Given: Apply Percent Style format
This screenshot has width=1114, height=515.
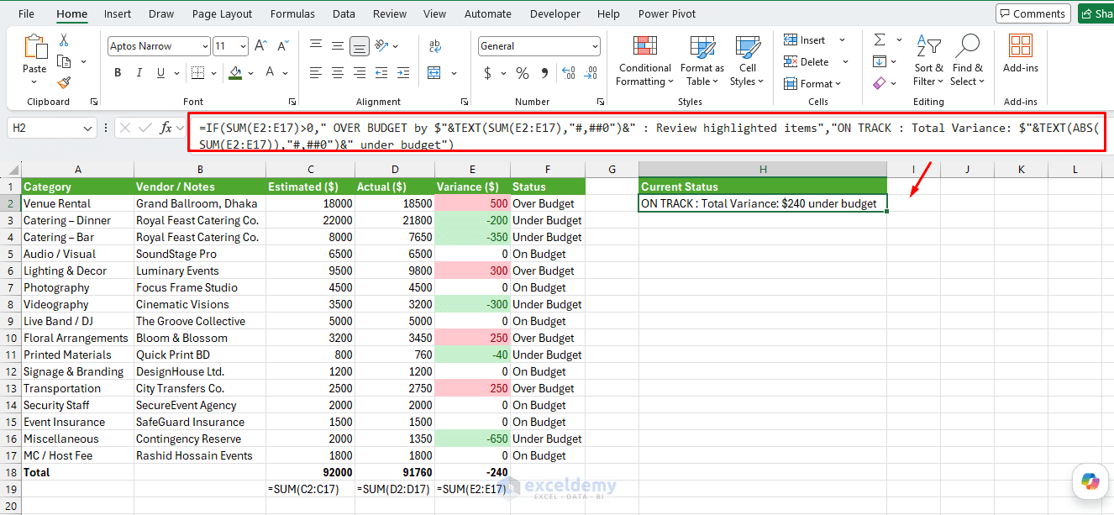Looking at the screenshot, I should 523,73.
